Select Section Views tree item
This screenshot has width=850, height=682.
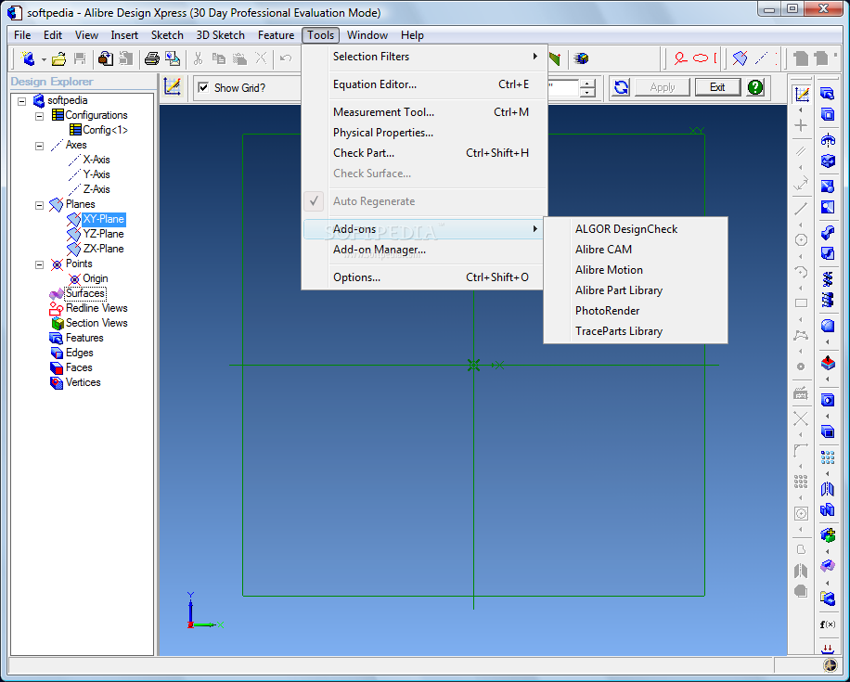[x=97, y=323]
